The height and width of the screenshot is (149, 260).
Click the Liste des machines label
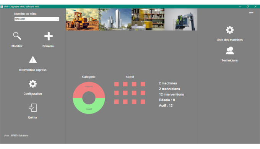pyautogui.click(x=230, y=40)
